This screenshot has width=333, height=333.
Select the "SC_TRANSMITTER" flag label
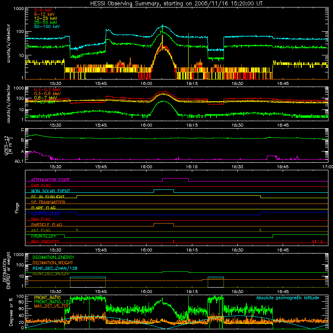(x=48, y=202)
